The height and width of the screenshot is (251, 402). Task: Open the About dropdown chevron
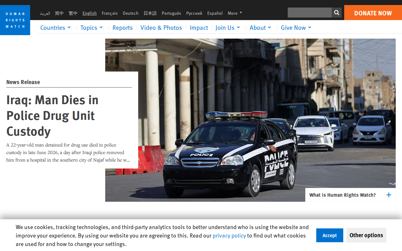pyautogui.click(x=269, y=27)
